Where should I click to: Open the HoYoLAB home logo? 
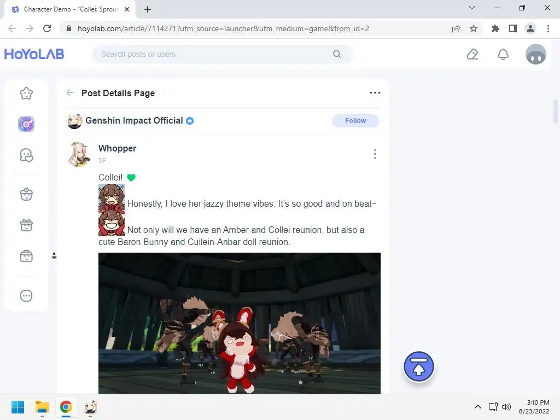coord(34,54)
